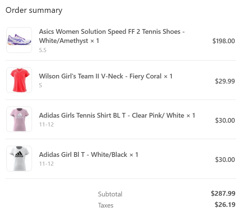Click the Wilson coral V-Neck thumbnail
The height and width of the screenshot is (214, 247).
click(x=19, y=80)
